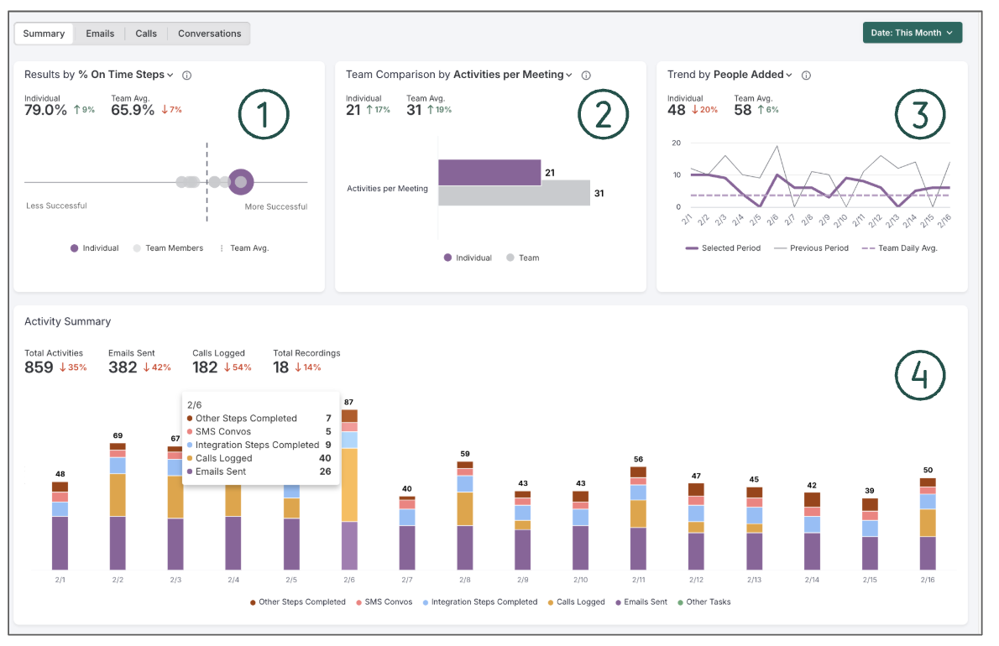Click info icon beside People Added
This screenshot has height=646, width=999.
pos(806,76)
